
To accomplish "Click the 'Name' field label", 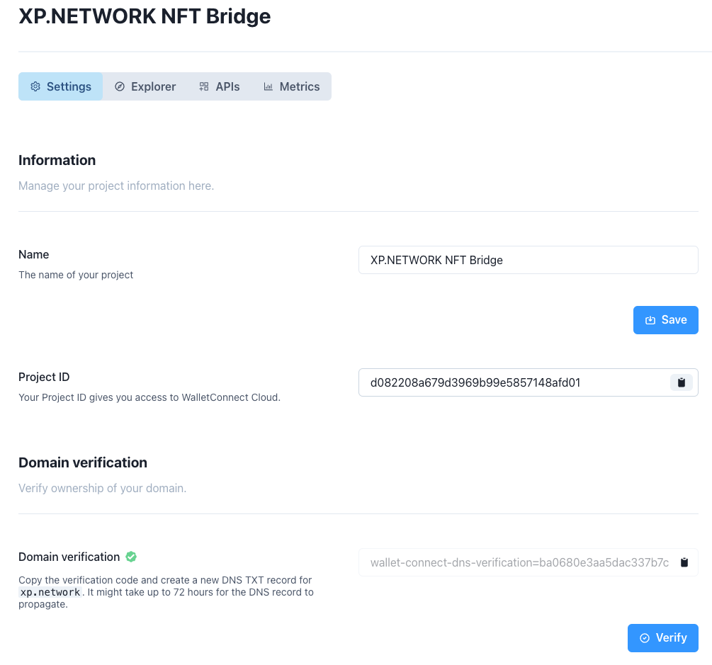I will tap(33, 254).
